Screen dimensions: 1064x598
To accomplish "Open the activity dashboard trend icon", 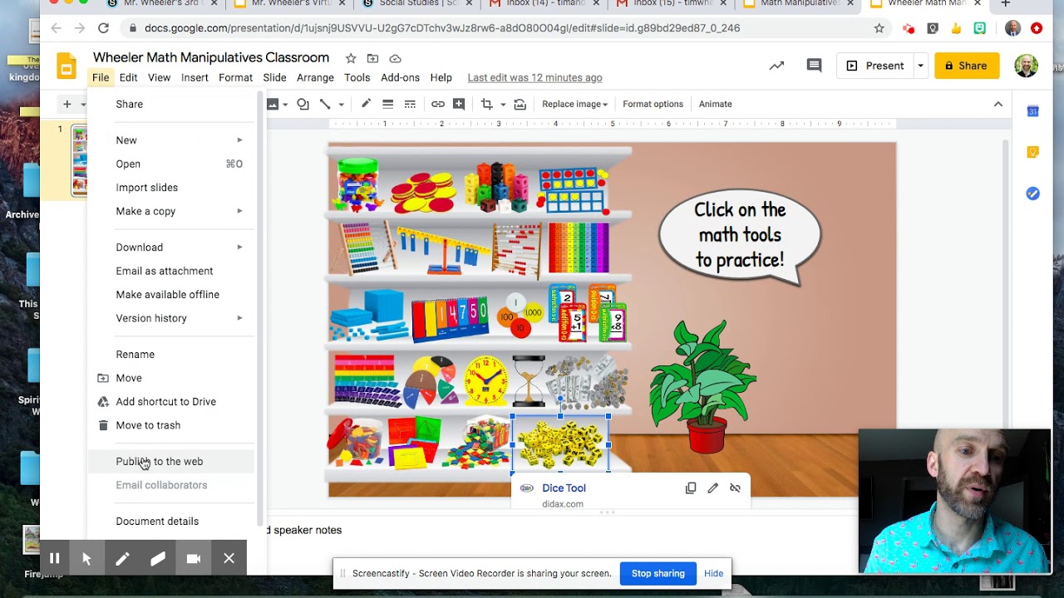I will pos(776,66).
